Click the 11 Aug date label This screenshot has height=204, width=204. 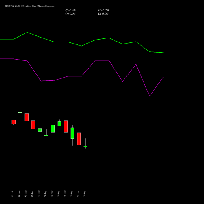[x=45, y=194]
